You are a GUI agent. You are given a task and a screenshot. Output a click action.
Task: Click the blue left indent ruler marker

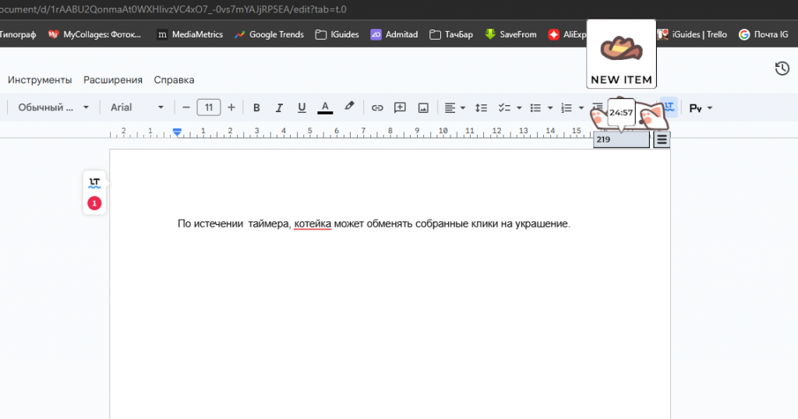click(177, 132)
